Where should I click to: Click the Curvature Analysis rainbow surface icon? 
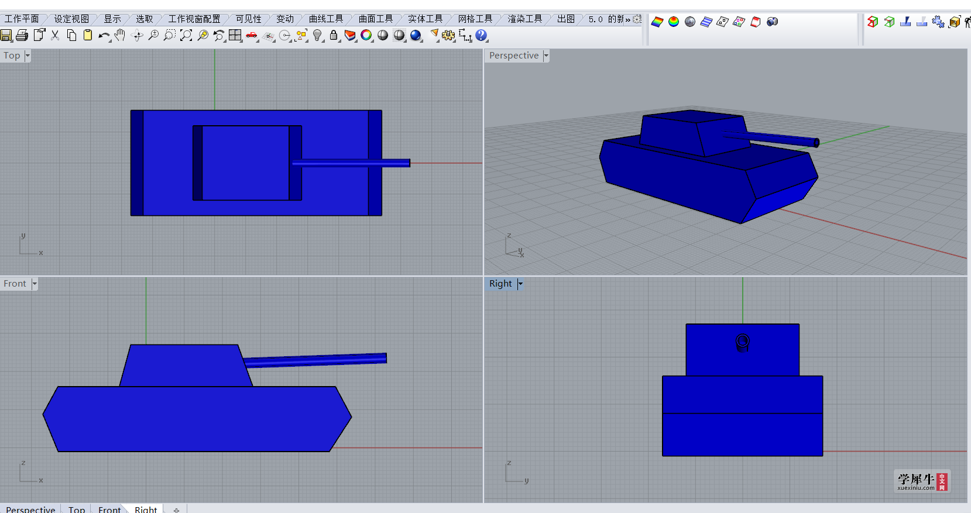tap(657, 22)
